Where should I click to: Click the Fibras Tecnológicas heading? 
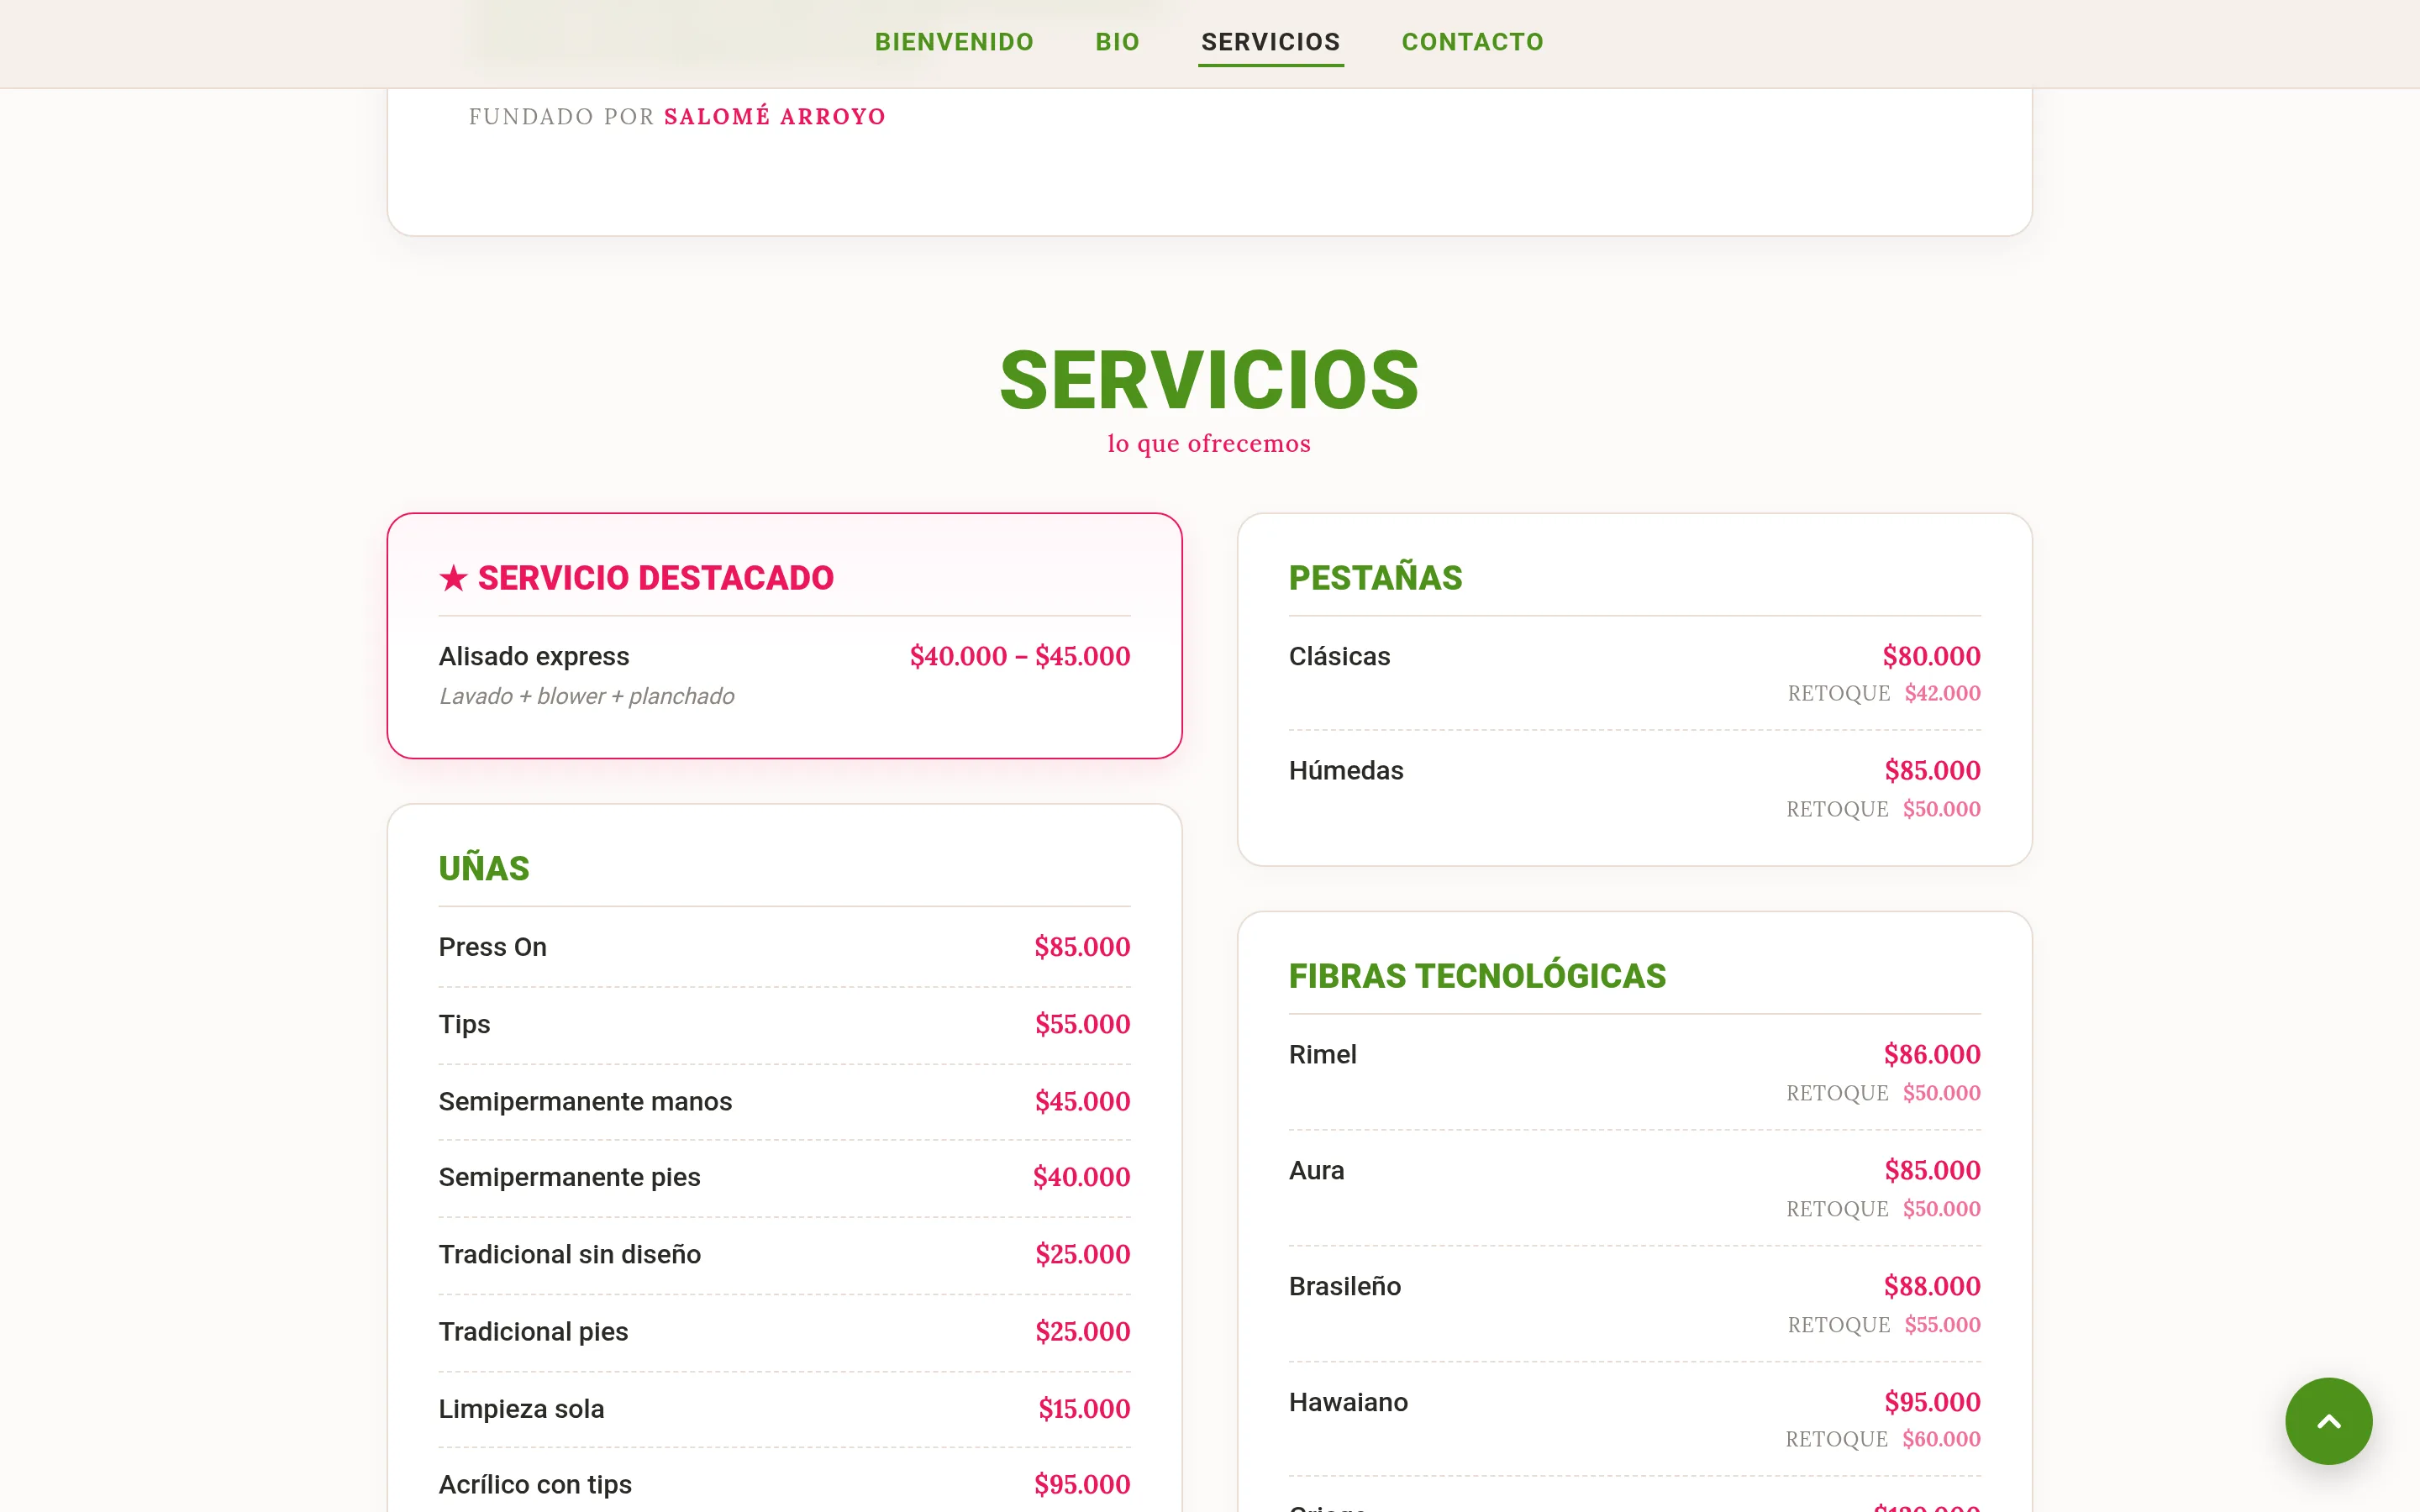pyautogui.click(x=1477, y=976)
